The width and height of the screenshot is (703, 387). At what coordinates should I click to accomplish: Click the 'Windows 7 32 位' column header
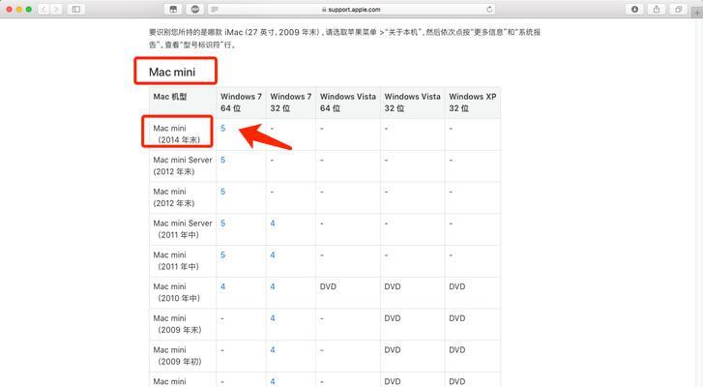(x=290, y=103)
